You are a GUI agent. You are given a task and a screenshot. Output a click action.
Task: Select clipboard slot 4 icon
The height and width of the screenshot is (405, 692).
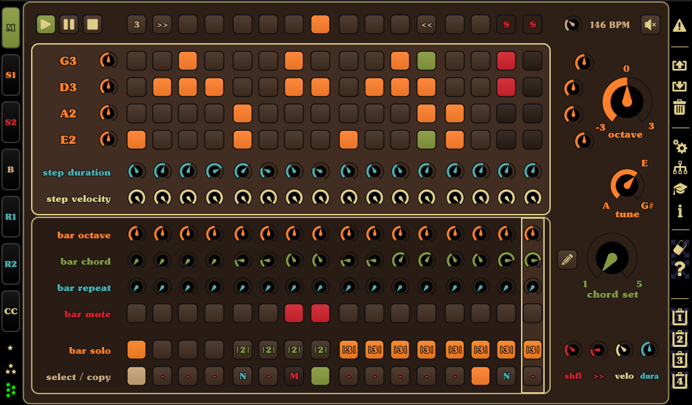tap(680, 380)
